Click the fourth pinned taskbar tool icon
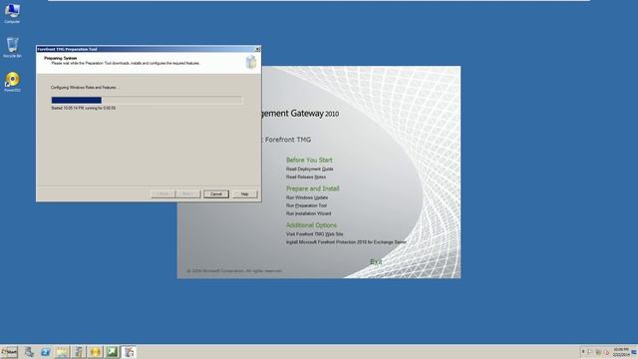 click(79, 352)
